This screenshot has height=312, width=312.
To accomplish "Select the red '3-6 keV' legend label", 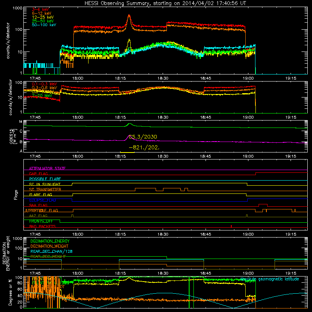I will 40,9.
